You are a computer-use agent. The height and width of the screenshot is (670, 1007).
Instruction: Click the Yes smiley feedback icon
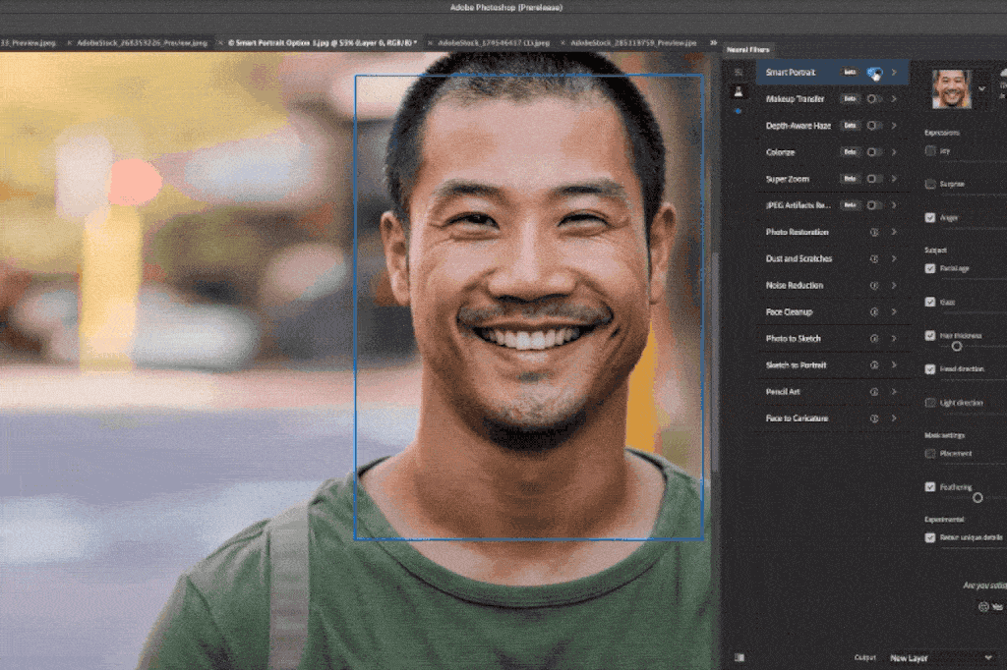pyautogui.click(x=983, y=607)
